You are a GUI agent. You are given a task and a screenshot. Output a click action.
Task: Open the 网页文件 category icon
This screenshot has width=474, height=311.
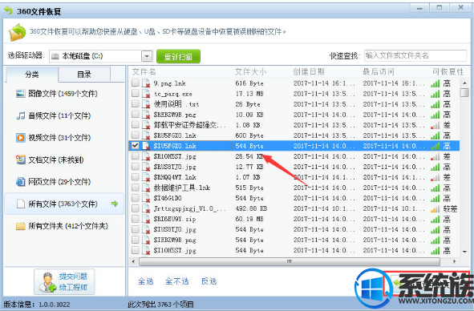click(20, 182)
